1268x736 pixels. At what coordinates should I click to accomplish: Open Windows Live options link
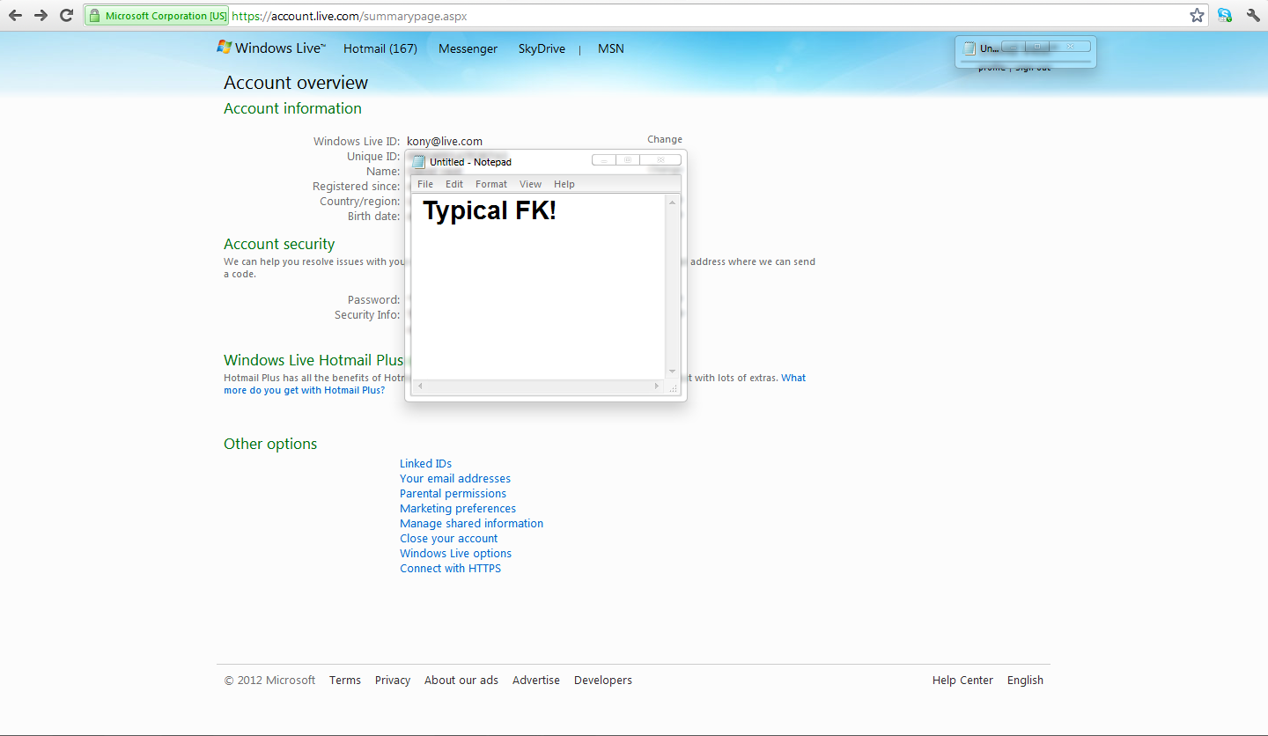pos(455,554)
